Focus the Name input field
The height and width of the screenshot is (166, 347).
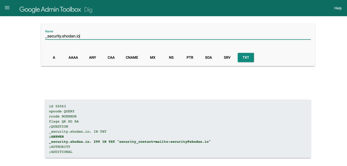coord(178,36)
